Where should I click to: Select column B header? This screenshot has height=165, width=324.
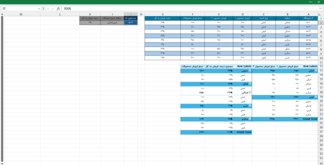pyautogui.click(x=287, y=14)
